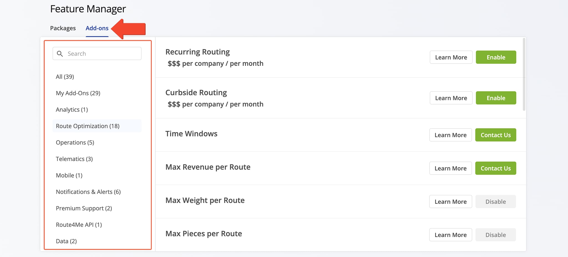This screenshot has width=568, height=257.
Task: Enable the Curbside Routing add-on
Action: [496, 98]
